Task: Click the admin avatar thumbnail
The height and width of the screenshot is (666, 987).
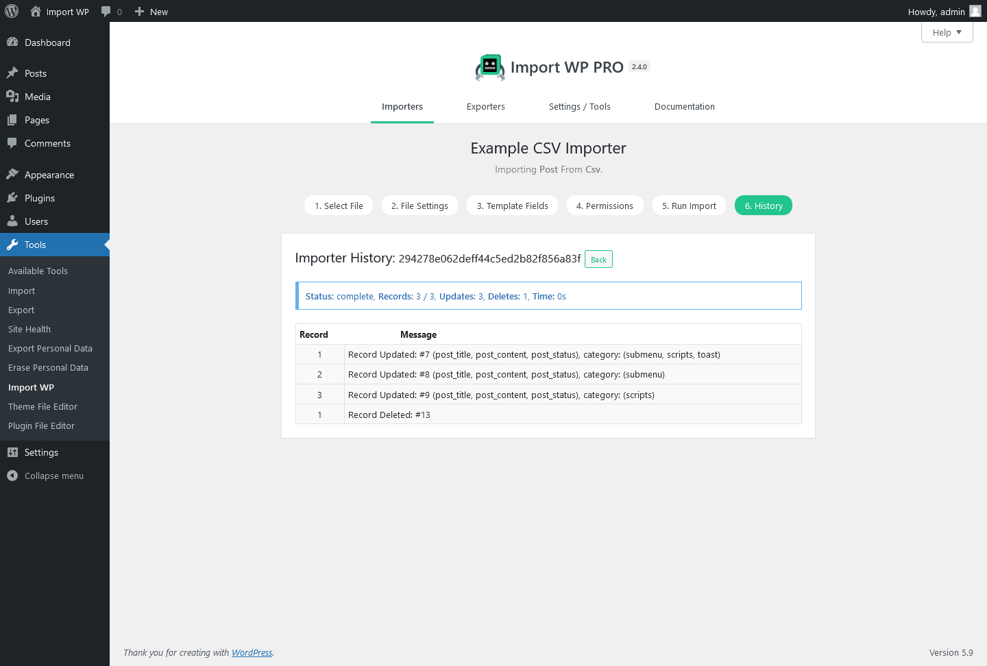Action: [974, 11]
